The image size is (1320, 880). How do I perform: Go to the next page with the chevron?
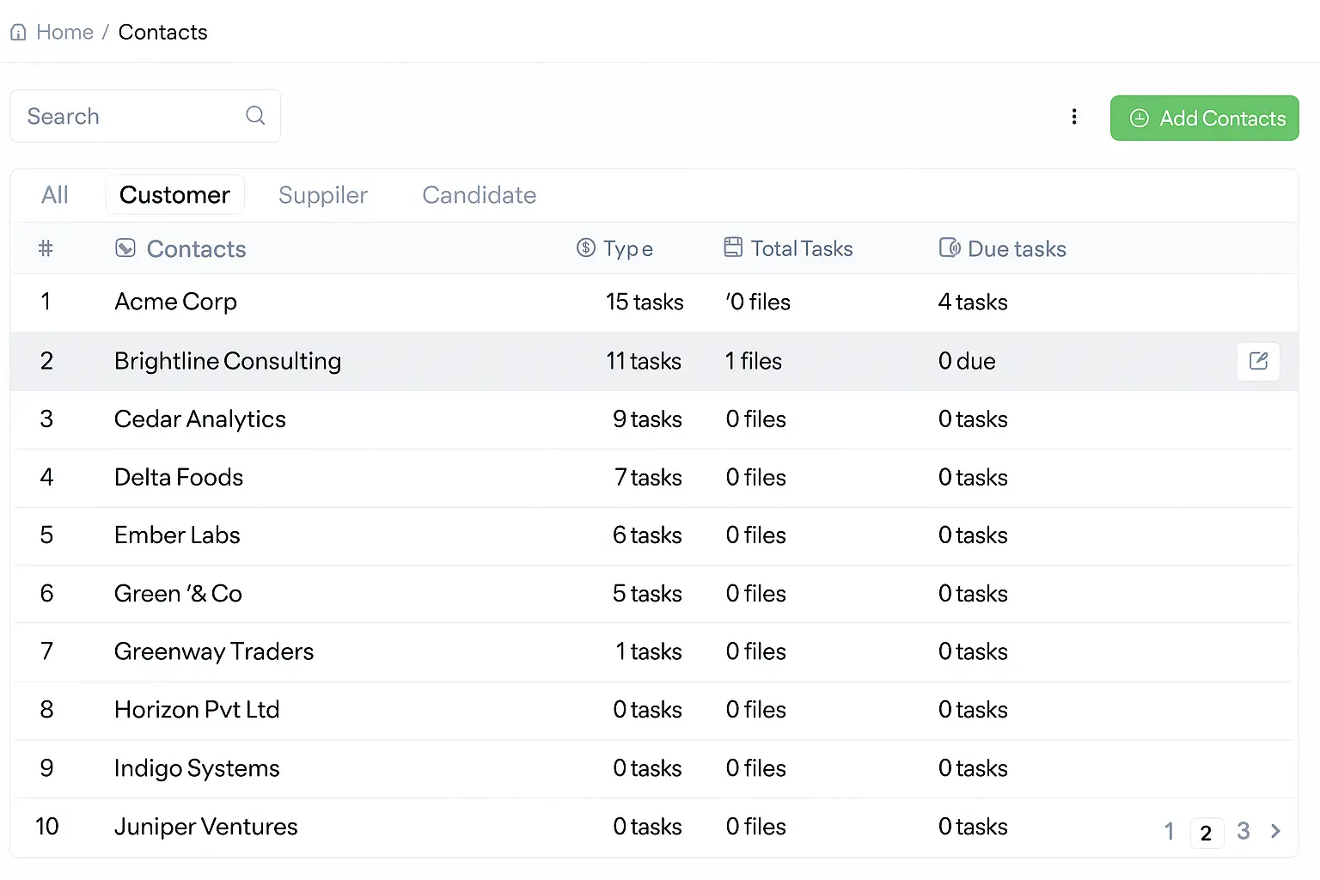point(1275,831)
